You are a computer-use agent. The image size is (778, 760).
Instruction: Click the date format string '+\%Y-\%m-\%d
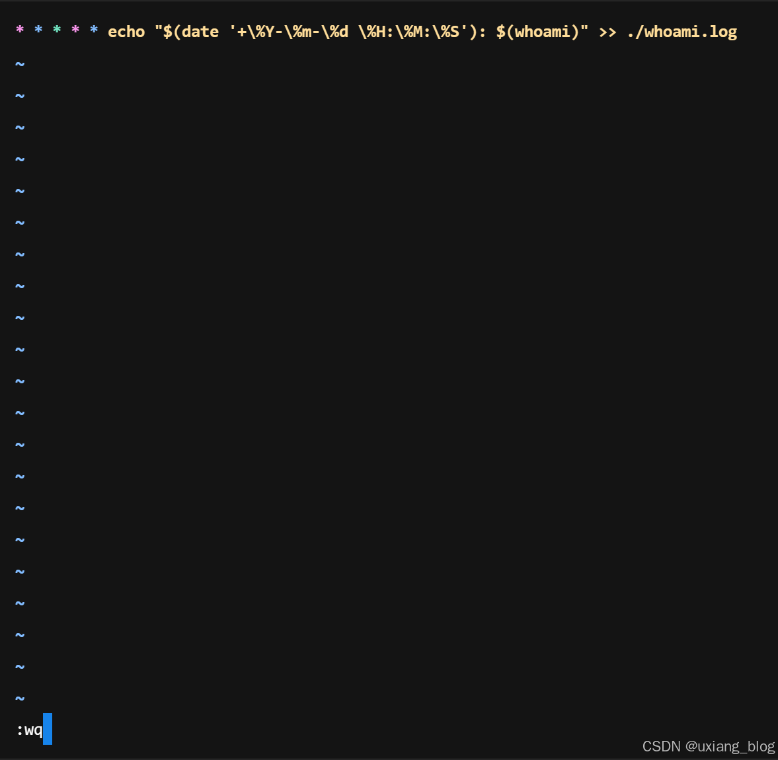click(289, 32)
